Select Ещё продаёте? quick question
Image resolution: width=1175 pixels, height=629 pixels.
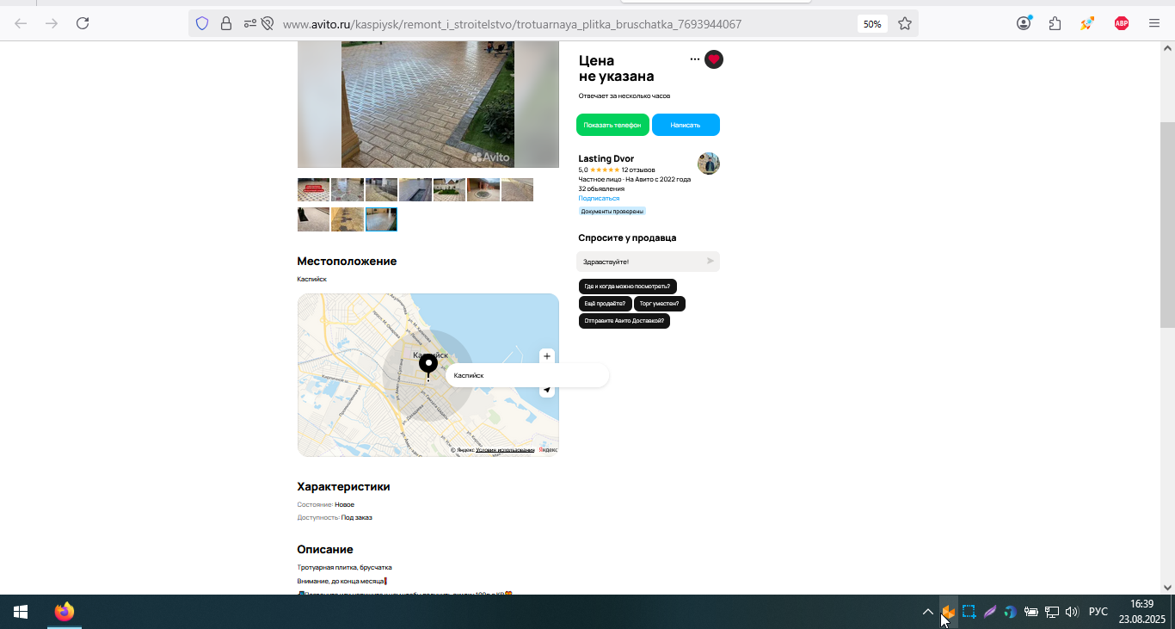tap(605, 303)
